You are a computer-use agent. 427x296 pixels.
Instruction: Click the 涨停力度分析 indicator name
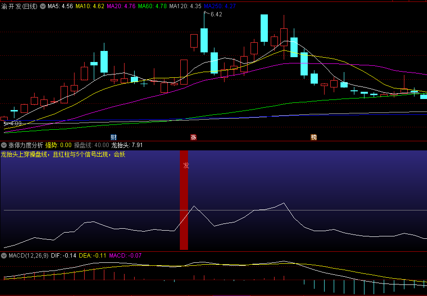(x=25, y=145)
